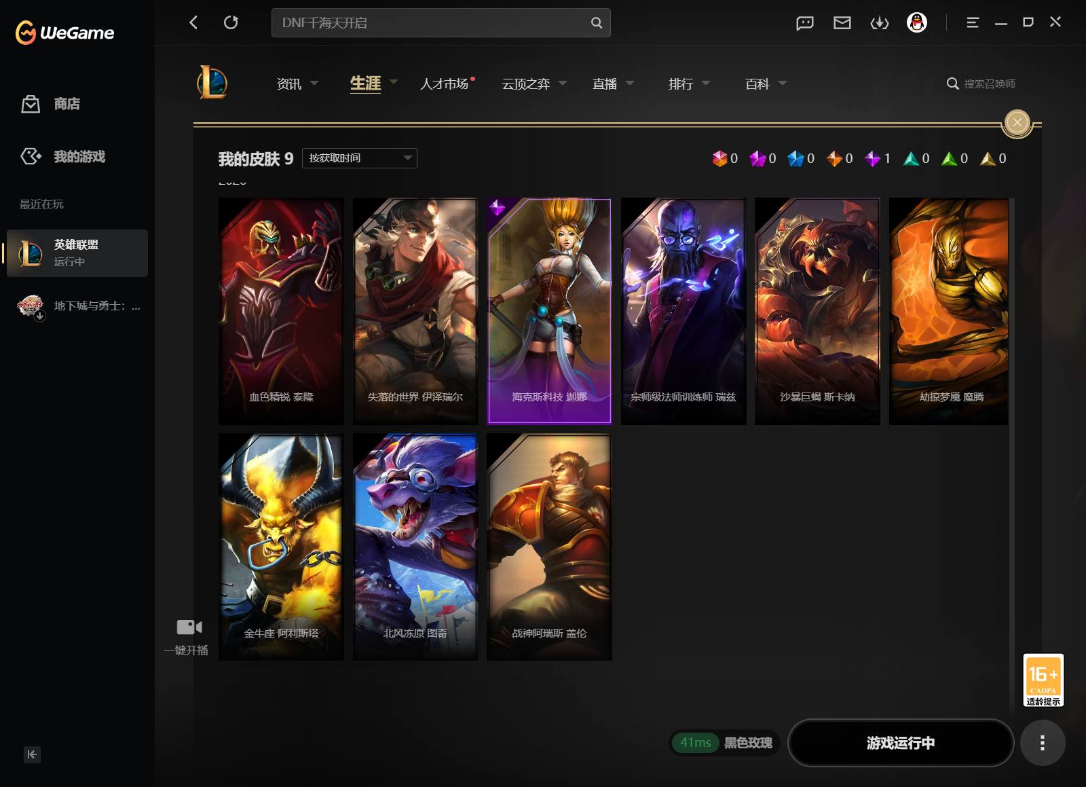
Task: Click the 游戏运行中 button
Action: pos(900,743)
